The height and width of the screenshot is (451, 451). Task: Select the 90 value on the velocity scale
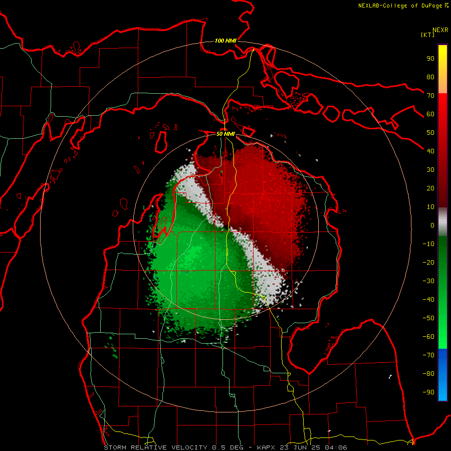430,59
